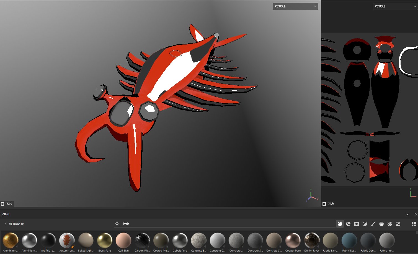This screenshot has height=254, width=418.
Task: Filter assets by Environments
Action: (398, 224)
